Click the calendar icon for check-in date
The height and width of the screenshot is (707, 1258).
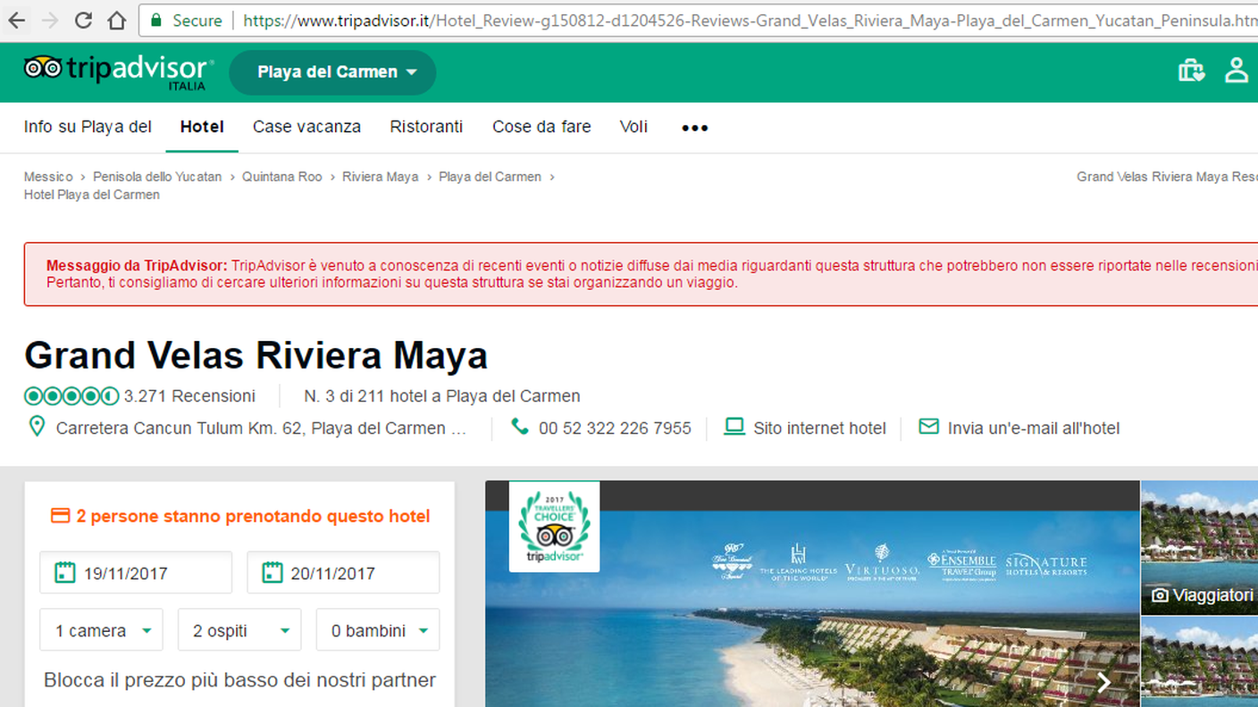point(64,572)
